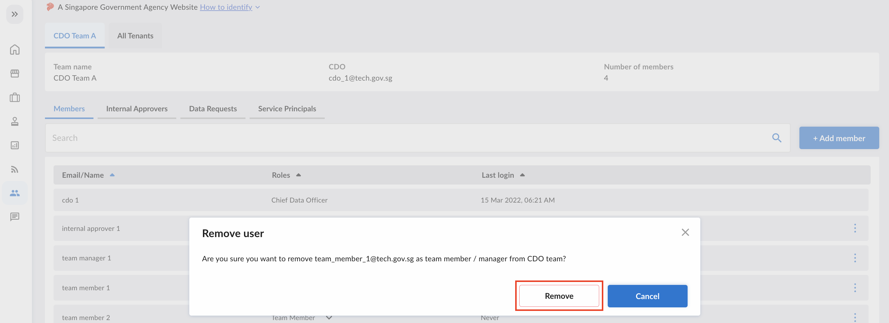Open the marketplace storefront sidebar icon
The width and height of the screenshot is (889, 323).
click(14, 73)
